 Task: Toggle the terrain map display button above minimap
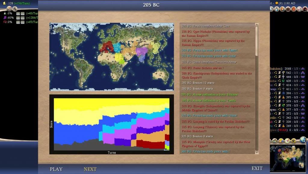pyautogui.click(x=275, y=141)
